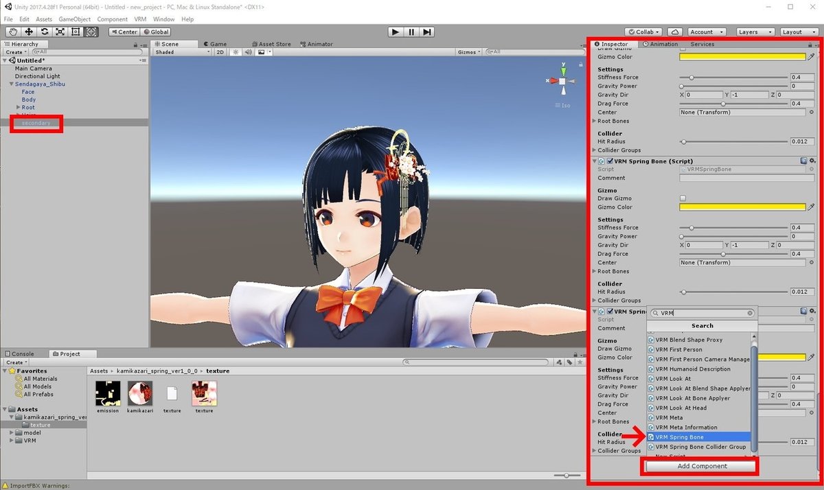Click first yellow Gizmo Color swatch

point(742,57)
